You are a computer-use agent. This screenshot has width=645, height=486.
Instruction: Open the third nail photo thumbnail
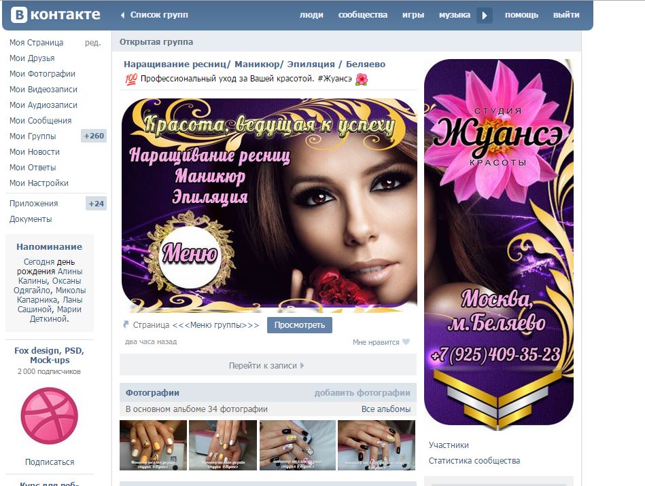coord(298,445)
